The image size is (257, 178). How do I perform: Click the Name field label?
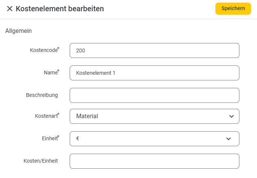50,73
